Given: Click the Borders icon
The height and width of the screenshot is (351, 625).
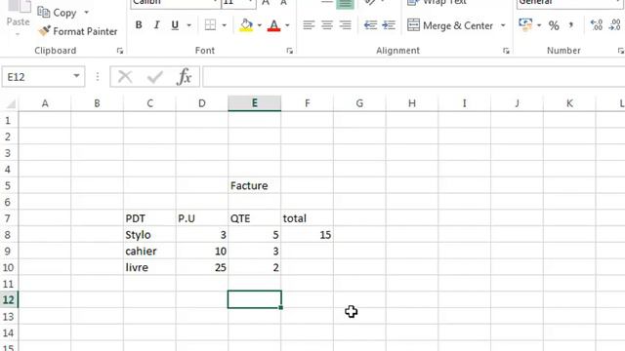Looking at the screenshot, I should pyautogui.click(x=210, y=25).
